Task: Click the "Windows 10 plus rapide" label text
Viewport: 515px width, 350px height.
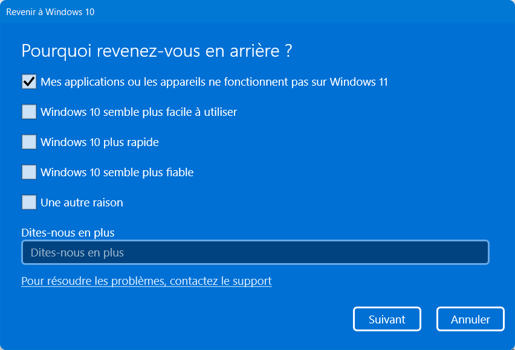Action: [100, 142]
